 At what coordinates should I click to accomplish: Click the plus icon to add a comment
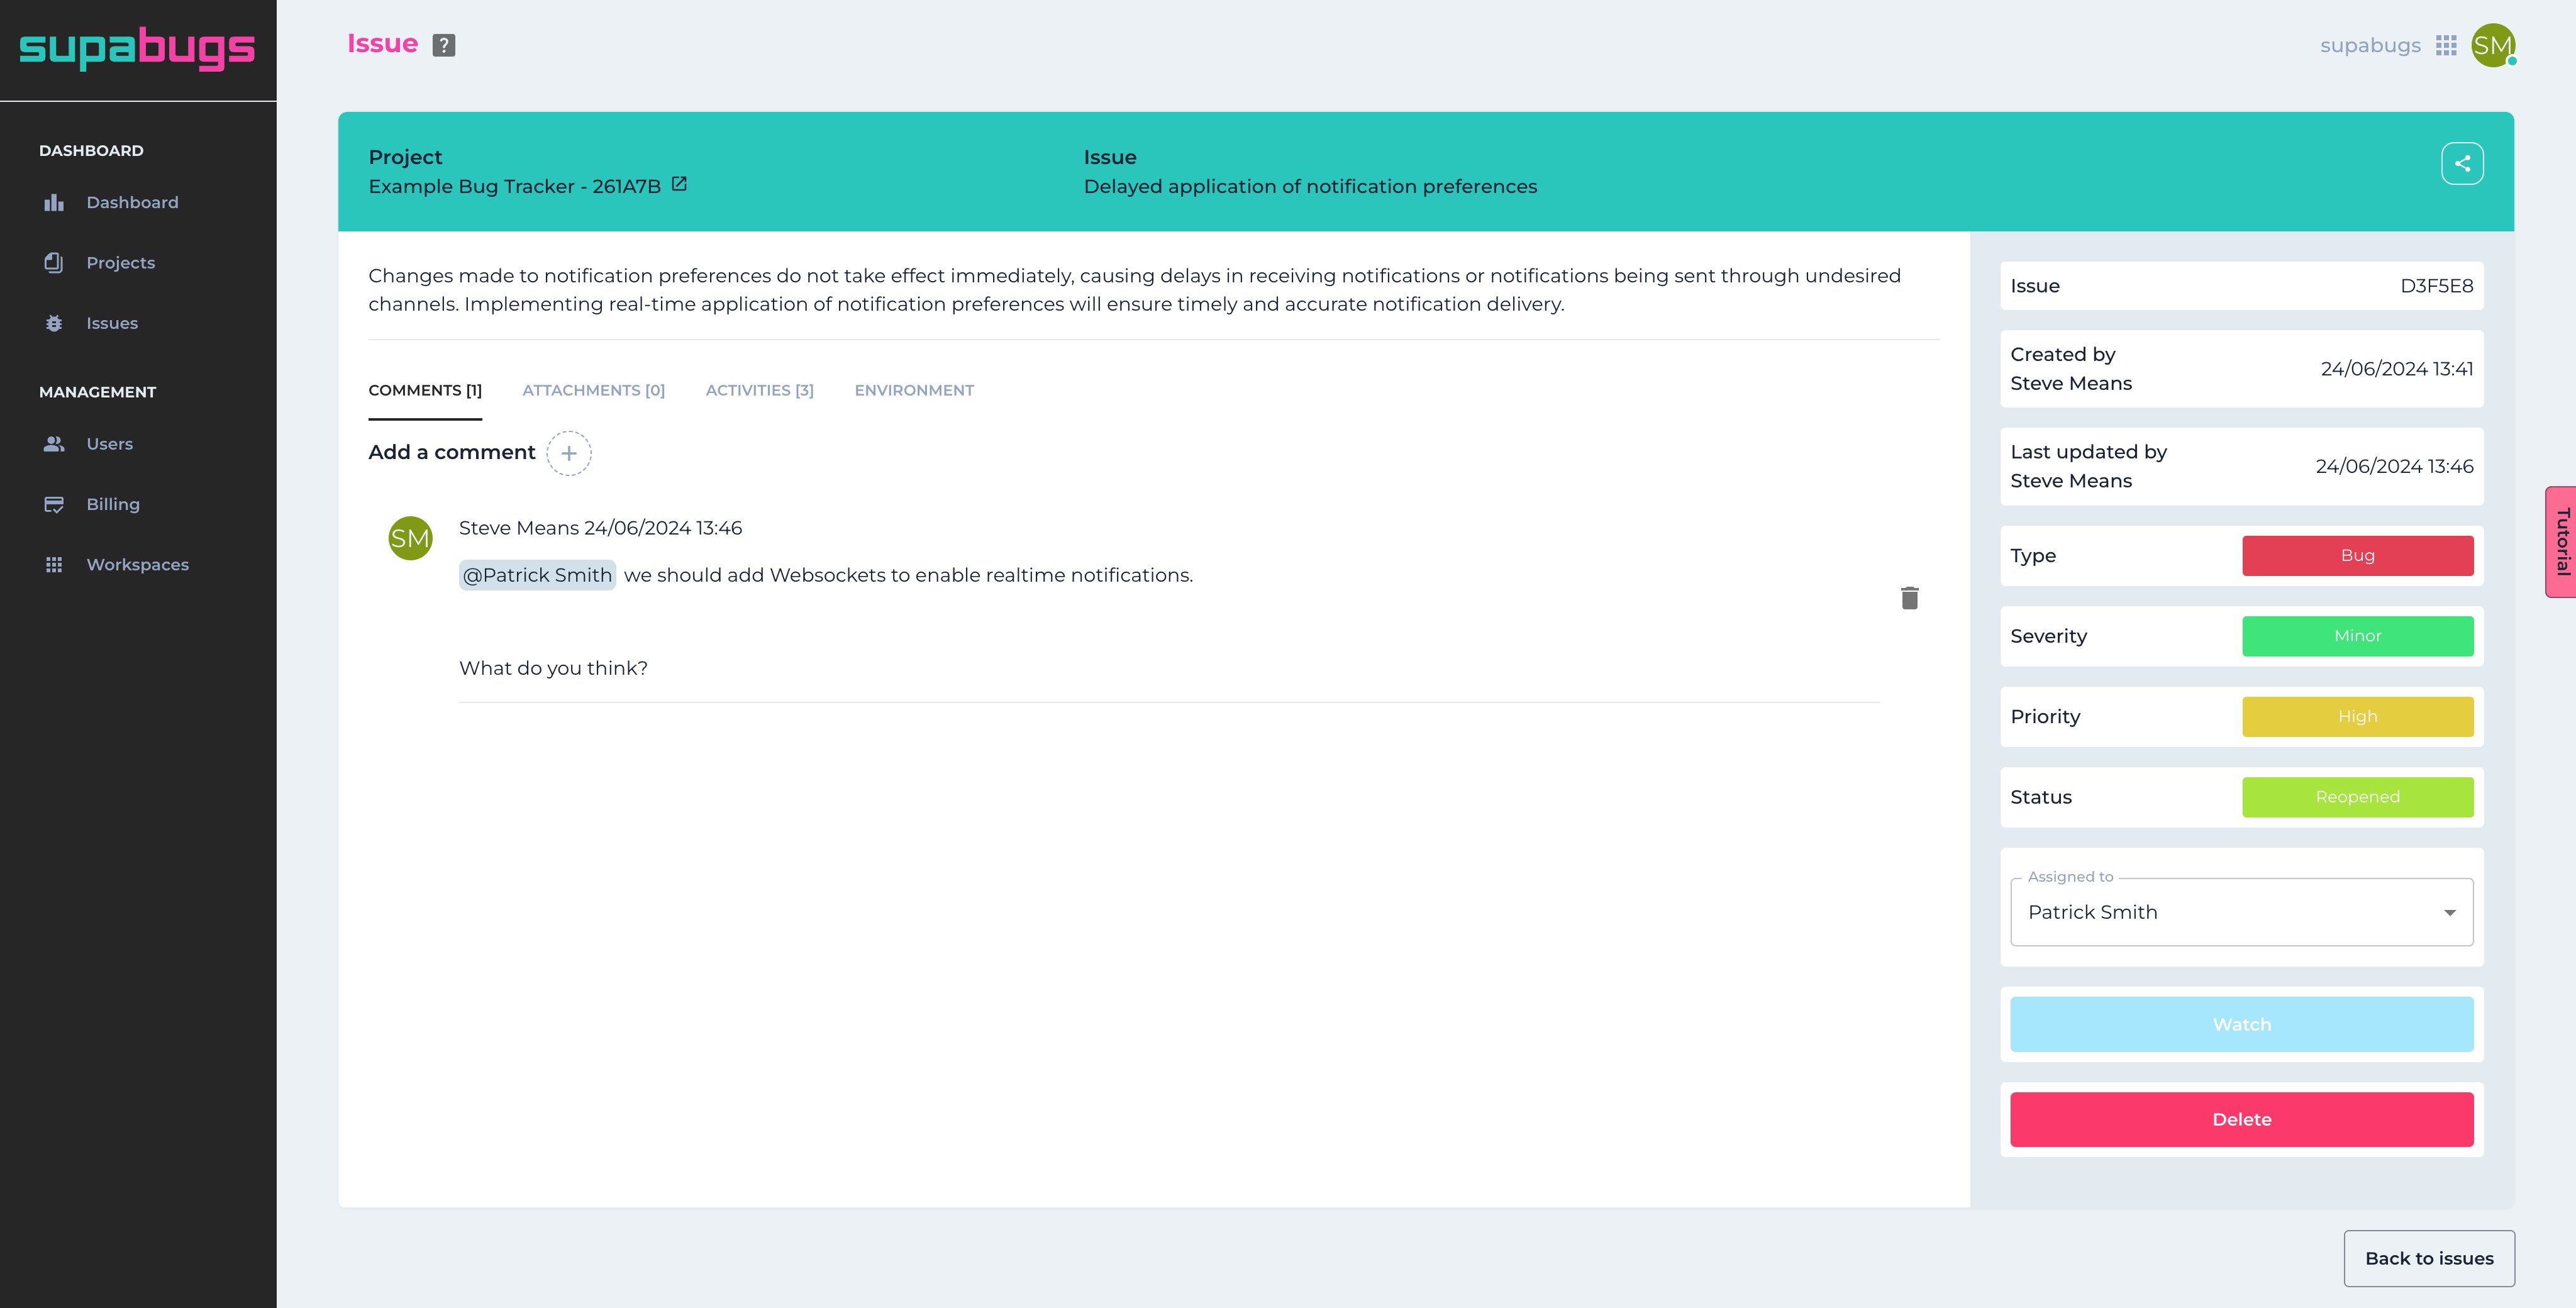point(569,453)
